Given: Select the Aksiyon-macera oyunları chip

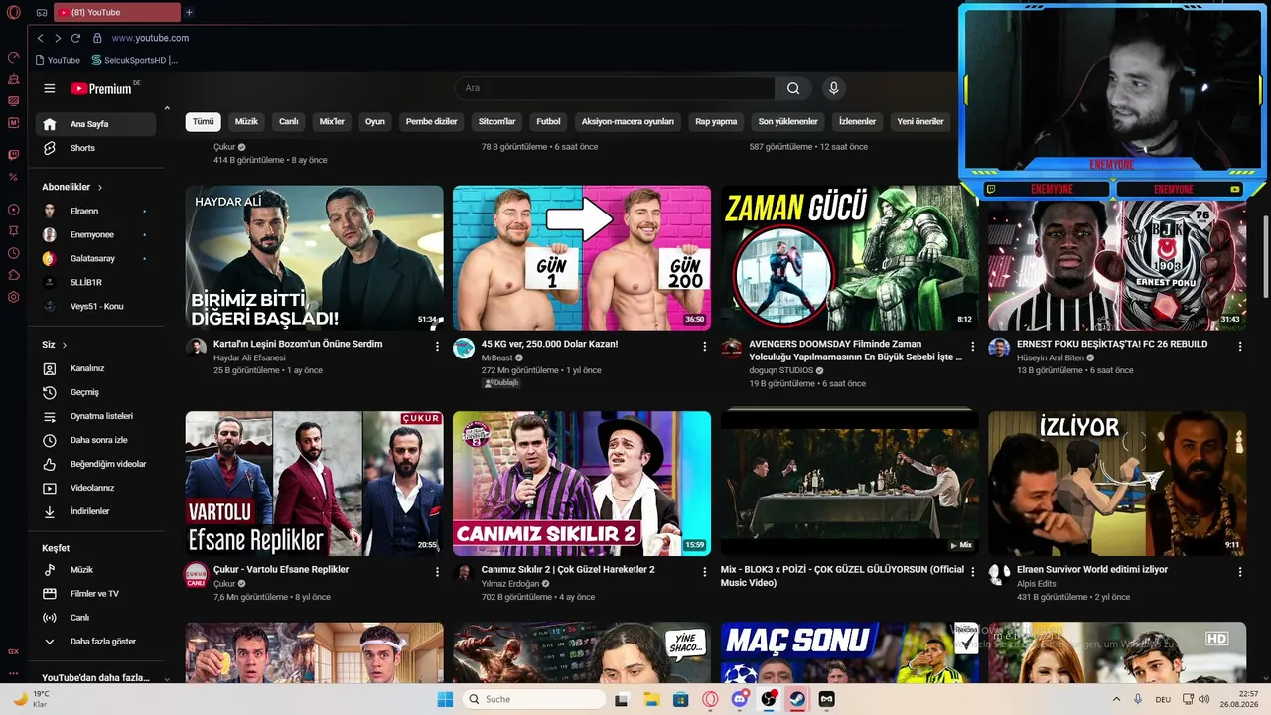Looking at the screenshot, I should pyautogui.click(x=628, y=122).
